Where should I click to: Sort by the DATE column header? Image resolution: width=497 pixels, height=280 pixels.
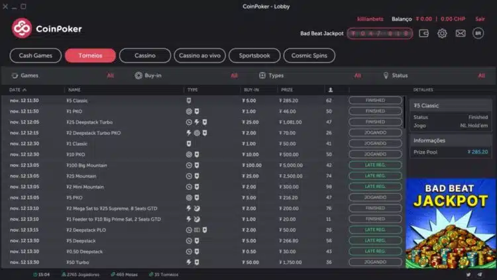(x=18, y=90)
